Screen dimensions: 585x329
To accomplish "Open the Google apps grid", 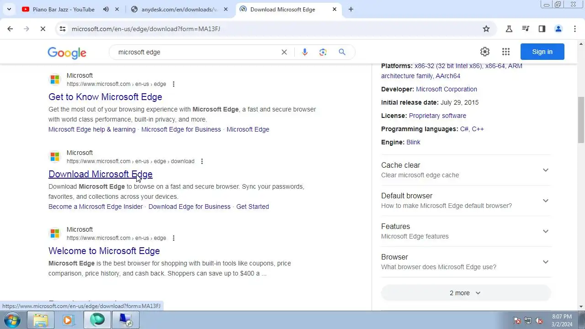I will [506, 52].
